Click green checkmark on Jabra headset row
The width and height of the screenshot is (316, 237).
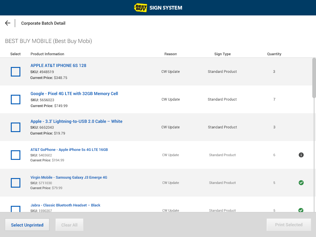click(301, 210)
